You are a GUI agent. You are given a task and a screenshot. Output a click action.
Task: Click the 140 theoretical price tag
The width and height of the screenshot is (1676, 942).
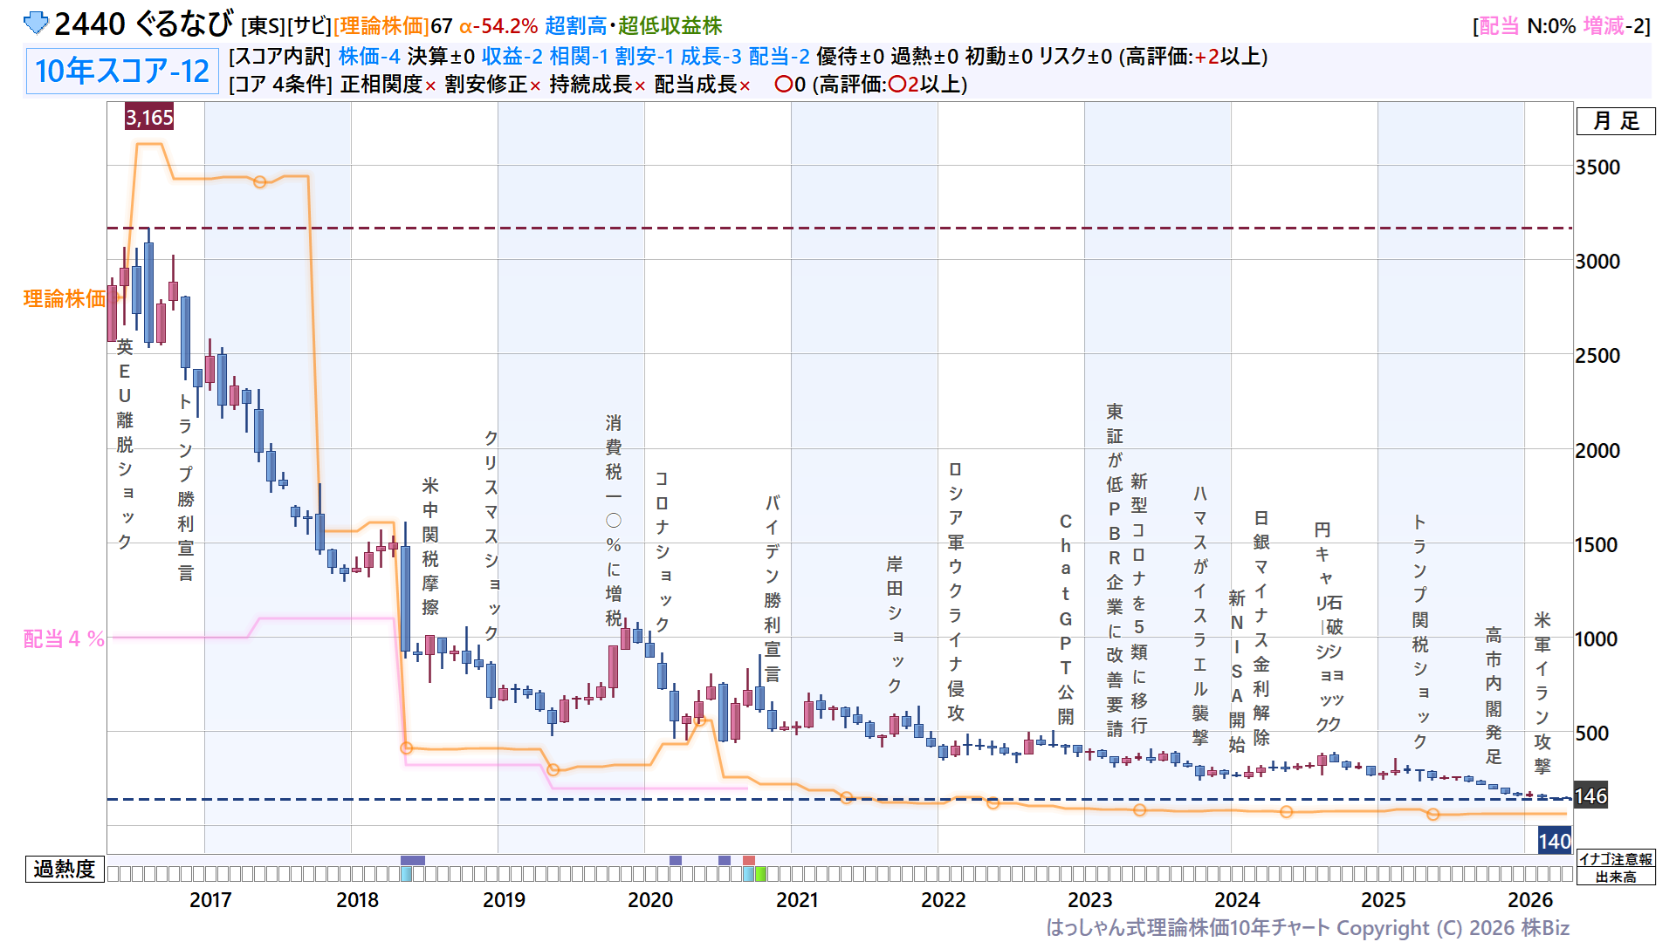coord(1554,841)
